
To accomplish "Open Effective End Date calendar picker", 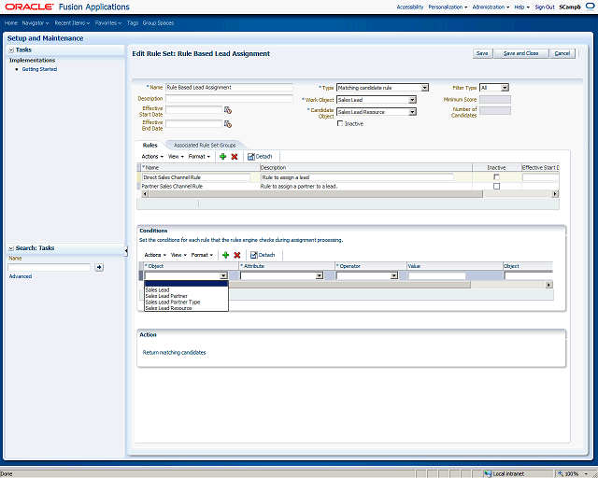I will (228, 124).
